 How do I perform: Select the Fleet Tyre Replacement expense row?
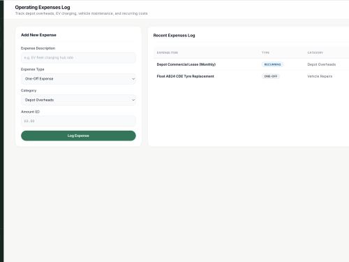[251, 76]
